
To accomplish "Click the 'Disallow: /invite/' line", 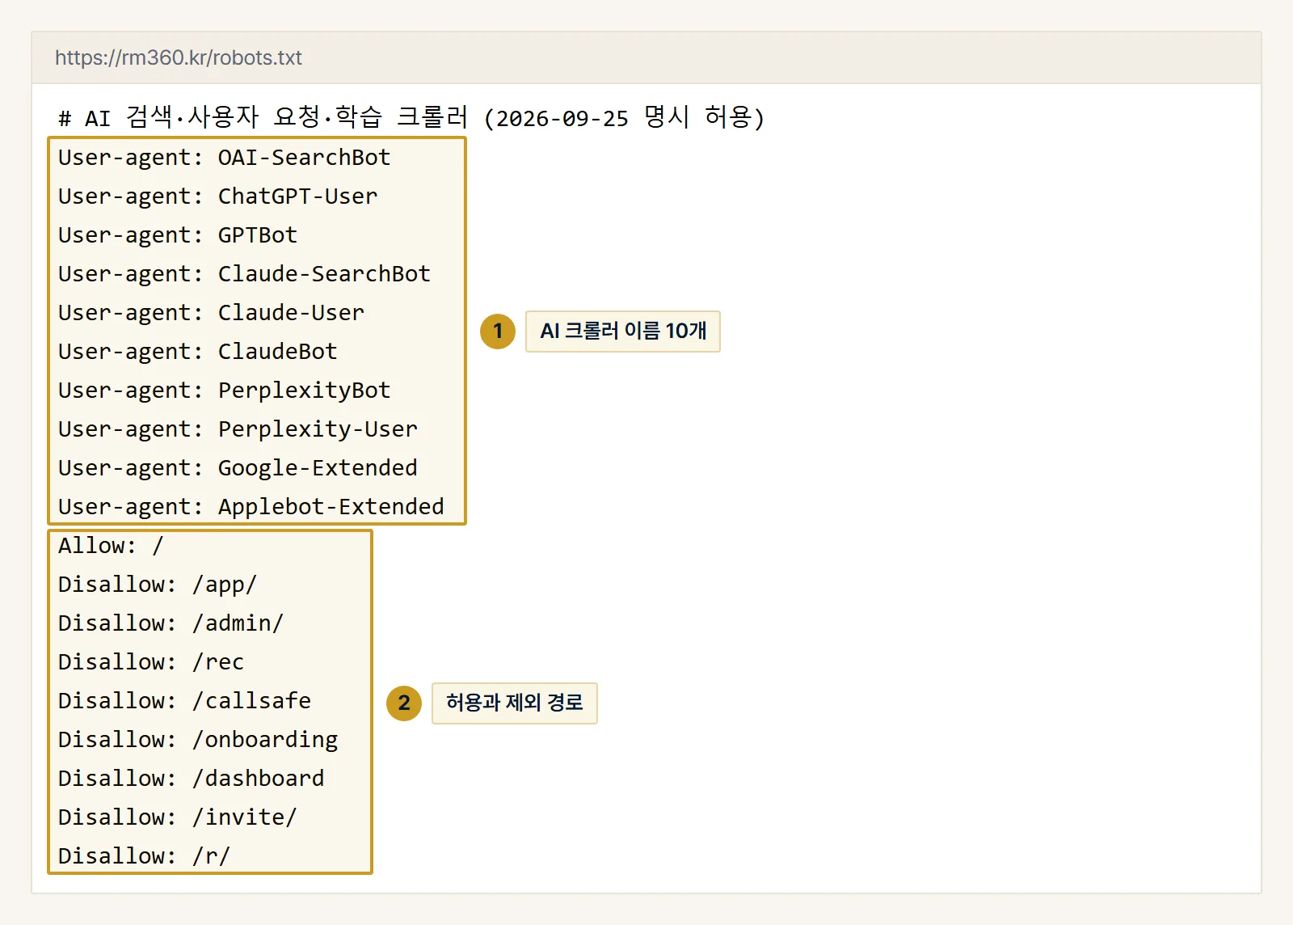I will click(x=178, y=817).
